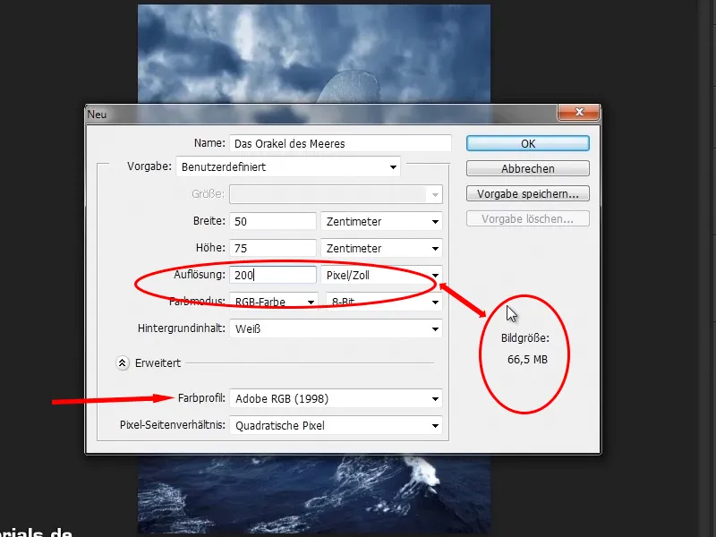
Task: Click the Höhe value field
Action: point(273,249)
